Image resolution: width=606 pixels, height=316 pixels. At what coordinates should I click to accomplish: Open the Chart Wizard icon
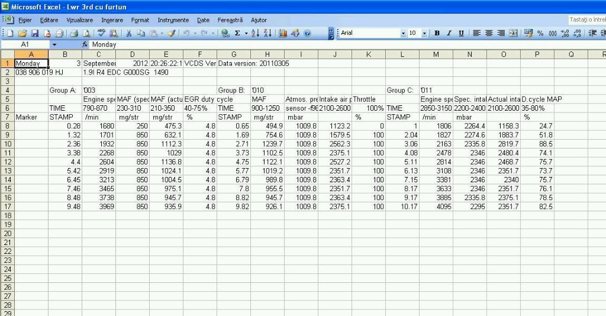coord(283,34)
